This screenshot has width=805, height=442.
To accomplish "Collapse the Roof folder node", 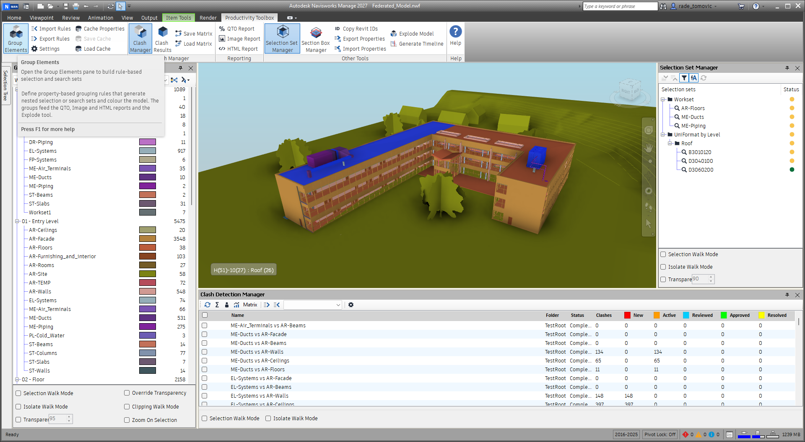I will coord(670,144).
